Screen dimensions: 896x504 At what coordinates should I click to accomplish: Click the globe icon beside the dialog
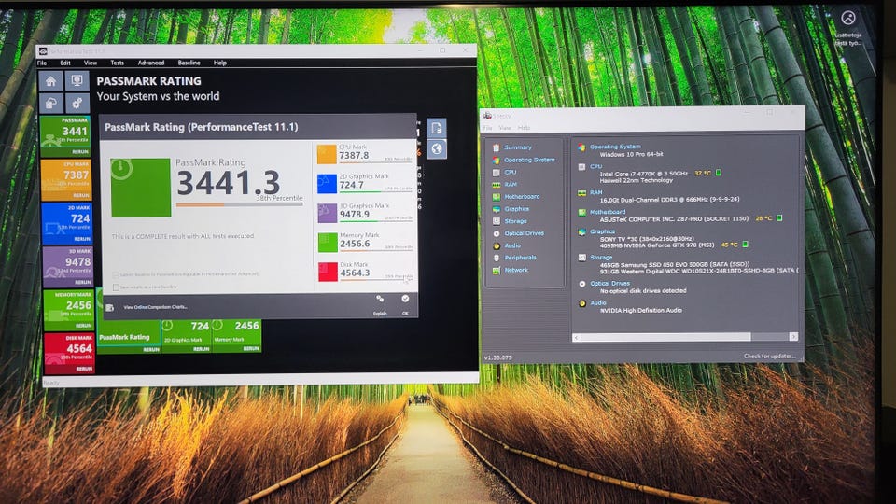tap(437, 149)
